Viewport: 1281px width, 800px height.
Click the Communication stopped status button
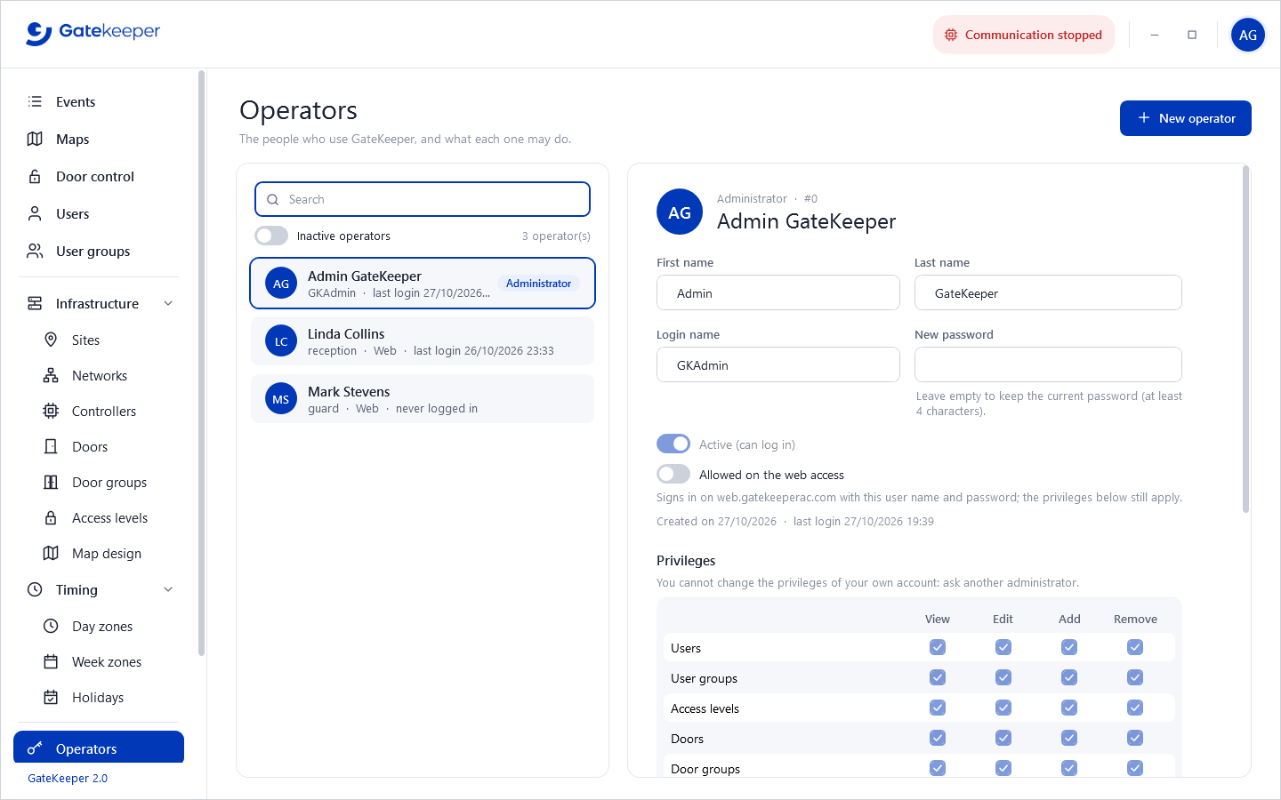[x=1024, y=35]
